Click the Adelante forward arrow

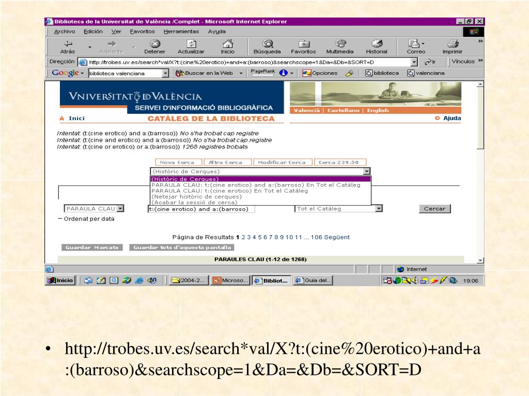pos(112,47)
